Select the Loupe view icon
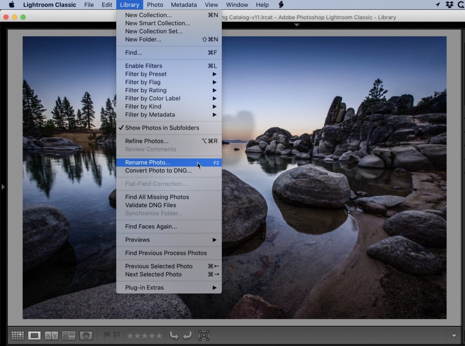The image size is (465, 346). (x=34, y=336)
